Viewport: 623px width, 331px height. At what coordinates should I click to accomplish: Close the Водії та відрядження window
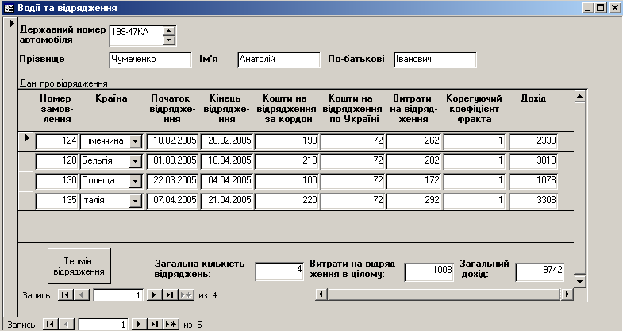pyautogui.click(x=614, y=8)
